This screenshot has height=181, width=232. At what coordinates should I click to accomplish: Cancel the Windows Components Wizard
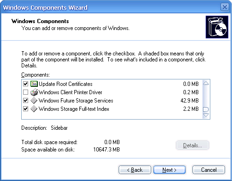[x=209, y=170]
